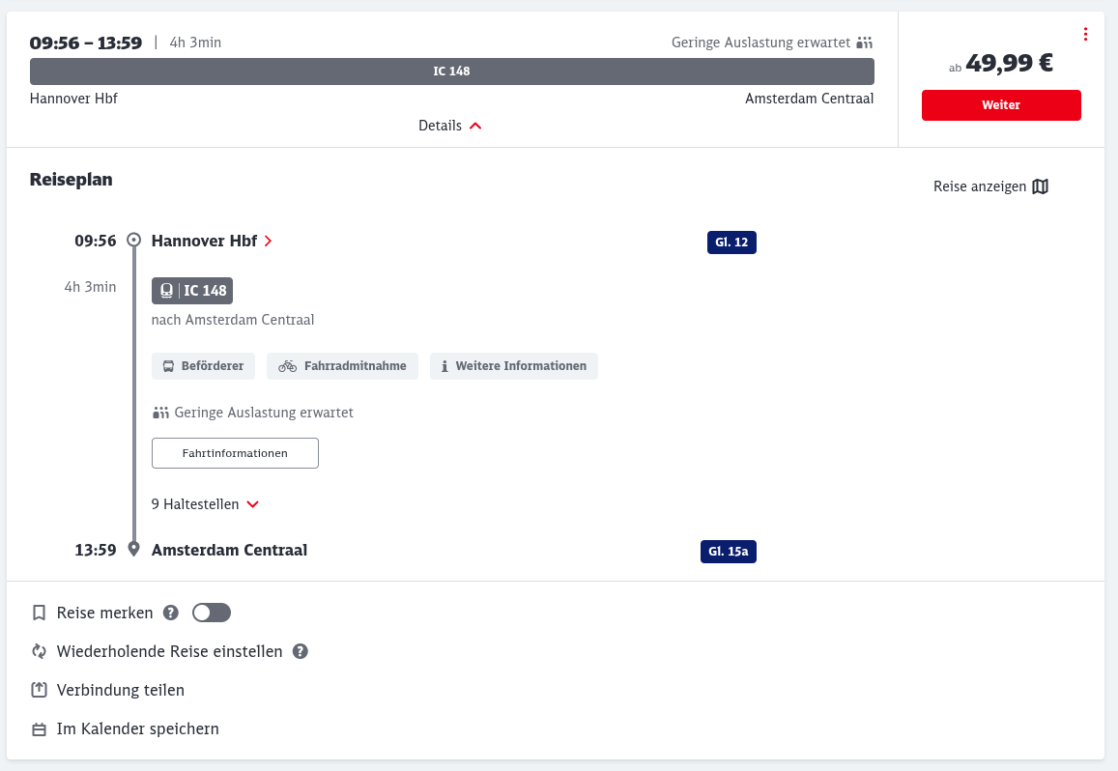Viewport: 1118px width, 771px height.
Task: Open Weitere Informationen chip
Action: click(513, 366)
